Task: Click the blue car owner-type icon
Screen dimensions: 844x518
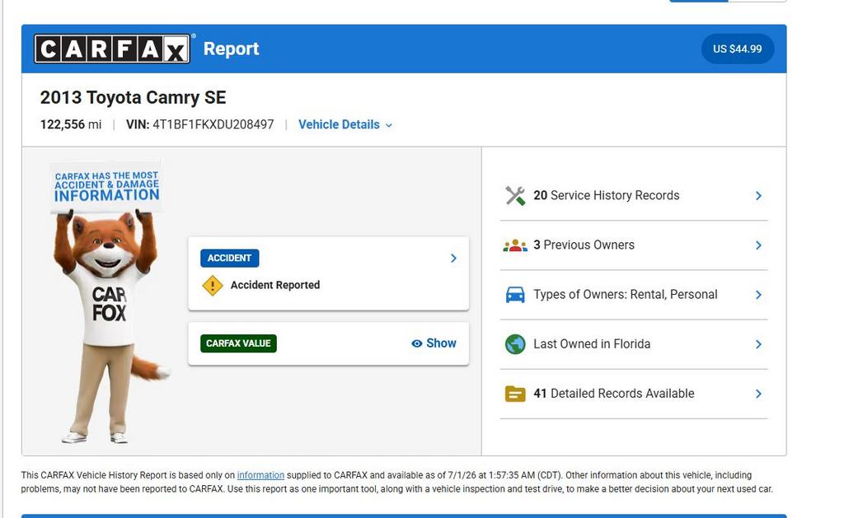Action: tap(515, 295)
